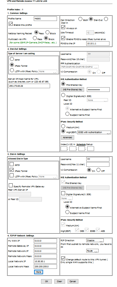Click the dial-in Username field
This screenshot has width=117, height=287.
[98, 159]
